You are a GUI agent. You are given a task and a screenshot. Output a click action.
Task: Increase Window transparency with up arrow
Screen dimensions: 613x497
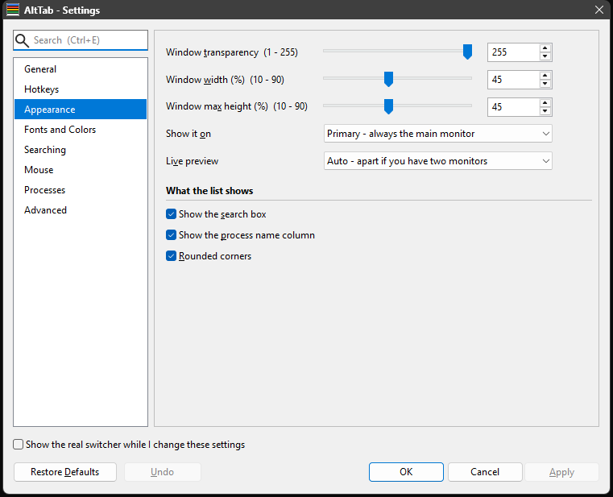click(545, 48)
